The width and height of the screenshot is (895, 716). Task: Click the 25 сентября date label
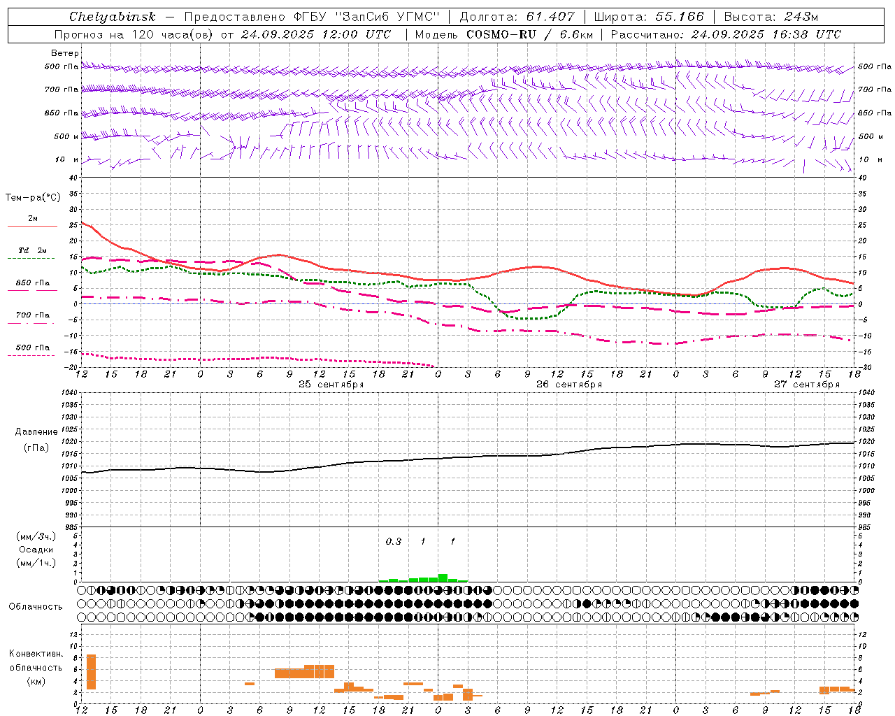[331, 385]
